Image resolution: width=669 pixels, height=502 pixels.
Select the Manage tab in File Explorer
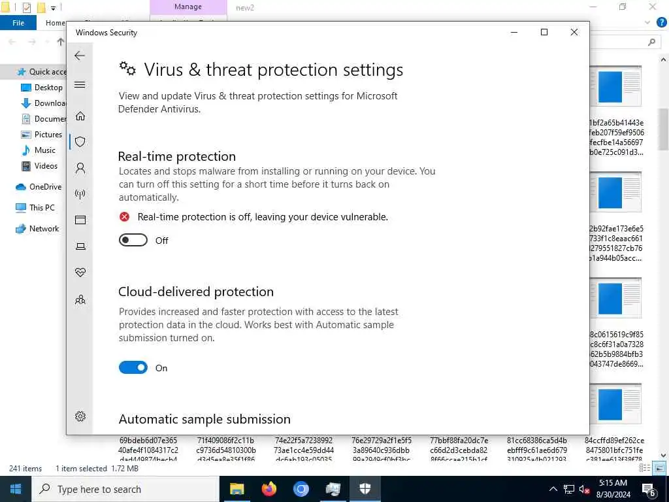188,7
